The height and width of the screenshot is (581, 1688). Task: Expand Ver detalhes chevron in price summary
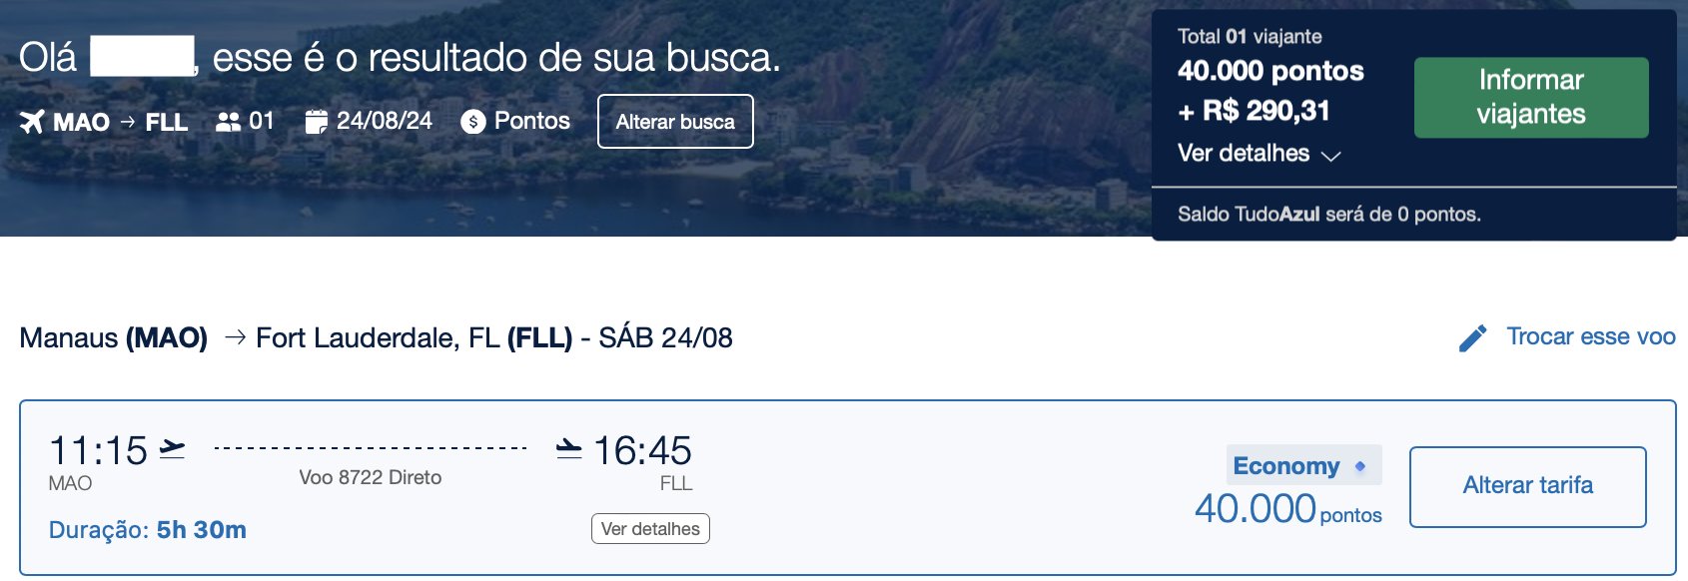(x=1330, y=156)
